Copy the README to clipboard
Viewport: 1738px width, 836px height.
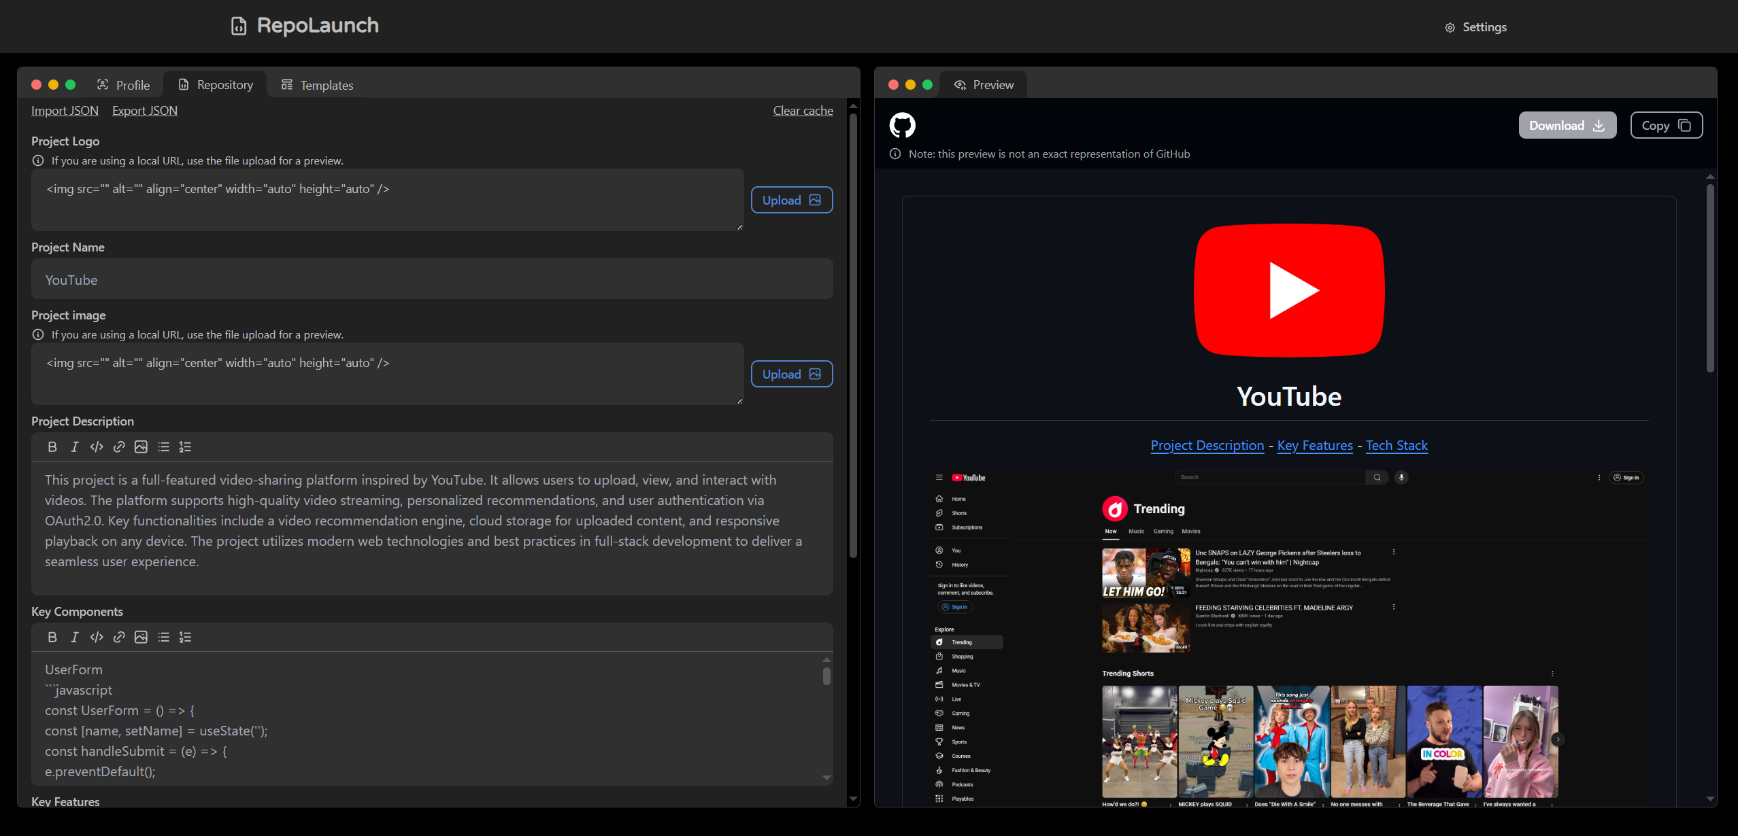tap(1666, 125)
